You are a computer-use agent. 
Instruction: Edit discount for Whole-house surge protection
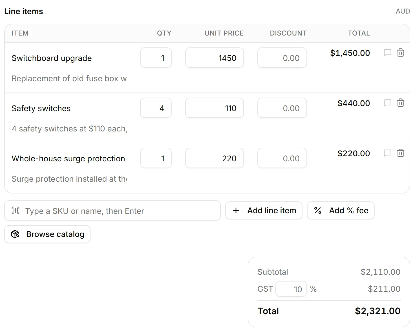[282, 158]
